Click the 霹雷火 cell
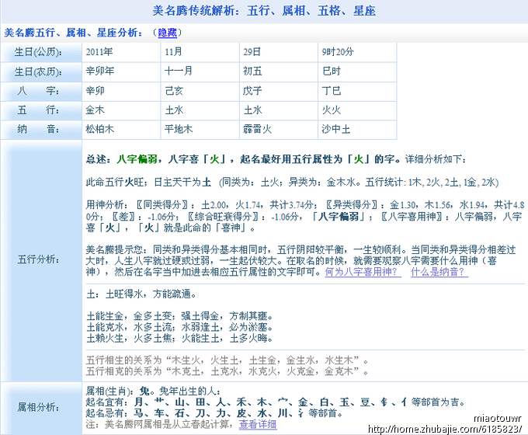This screenshot has width=528, height=435. coord(279,130)
